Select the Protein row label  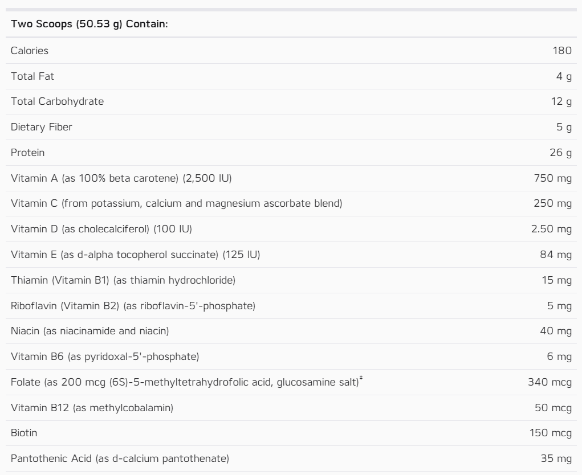pos(27,153)
